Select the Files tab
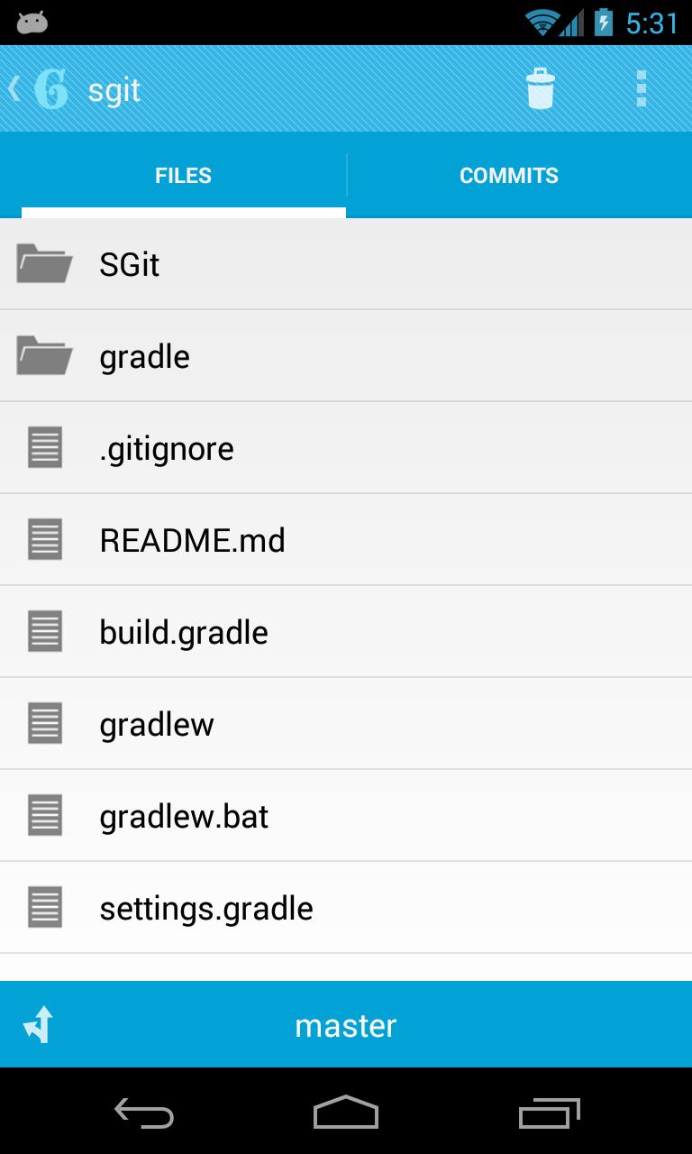 (183, 176)
